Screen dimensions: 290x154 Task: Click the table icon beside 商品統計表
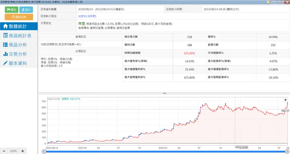5,35
